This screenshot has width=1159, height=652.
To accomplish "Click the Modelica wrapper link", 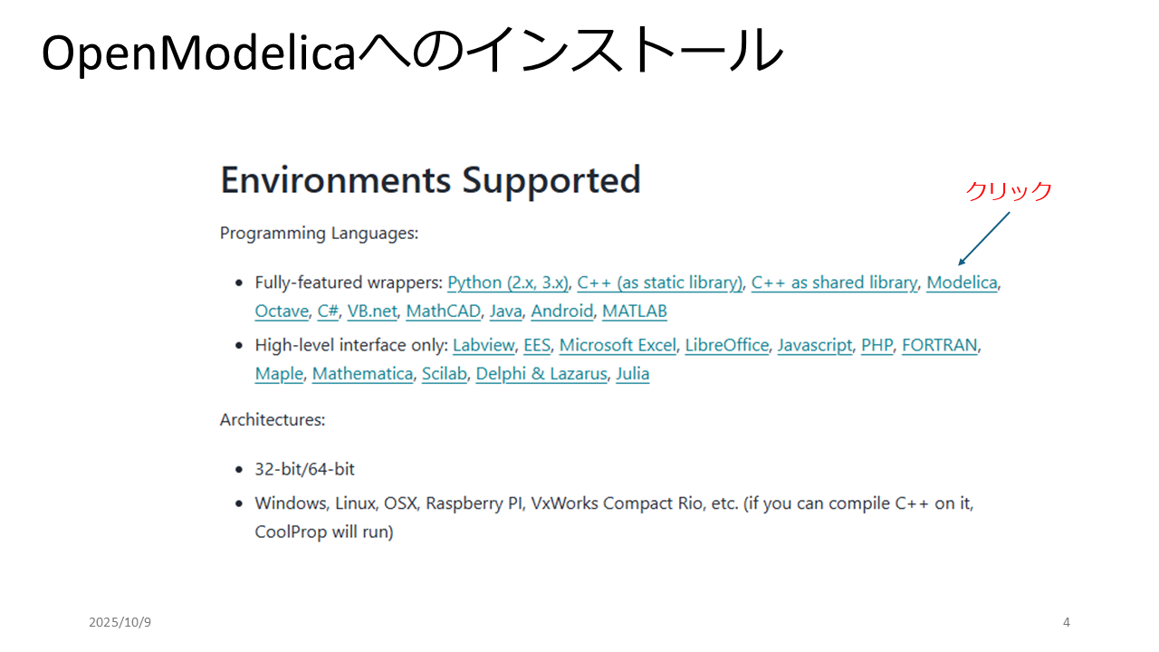I will click(962, 283).
